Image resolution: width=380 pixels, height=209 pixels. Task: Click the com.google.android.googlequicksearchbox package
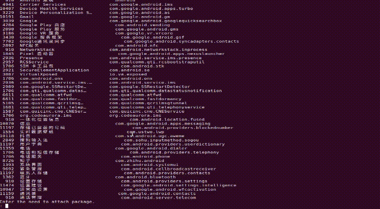tap(166, 21)
